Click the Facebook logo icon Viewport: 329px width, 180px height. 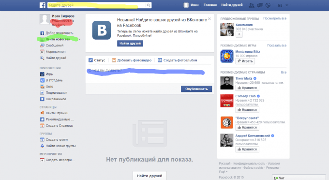43,5
